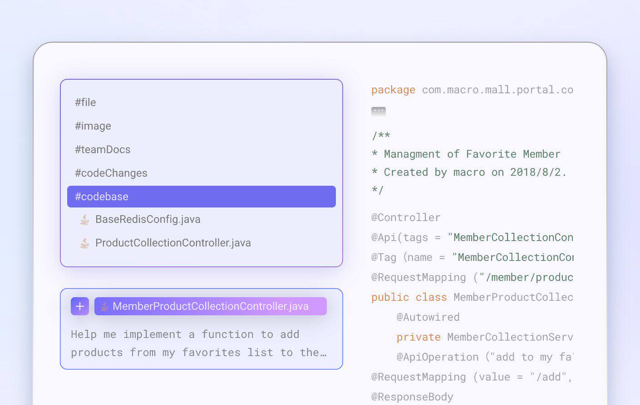
Task: Click the Java icon beside ProductCollectionController.java
Action: [84, 243]
